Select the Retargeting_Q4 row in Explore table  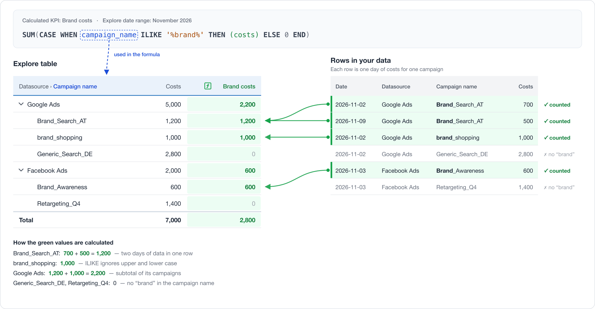137,203
